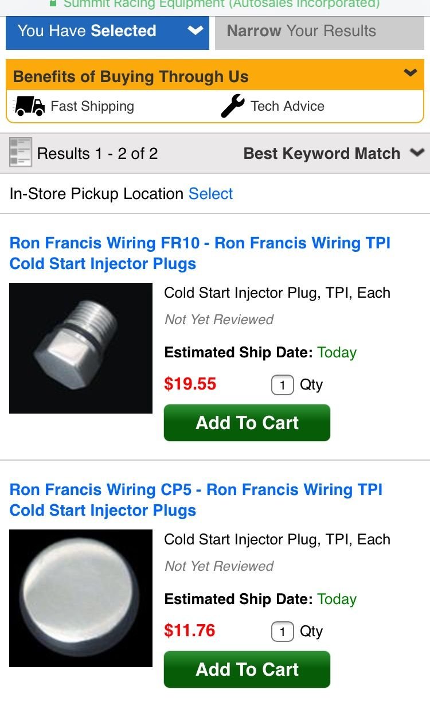The height and width of the screenshot is (705, 430).
Task: Click the results list view icon
Action: 21,153
